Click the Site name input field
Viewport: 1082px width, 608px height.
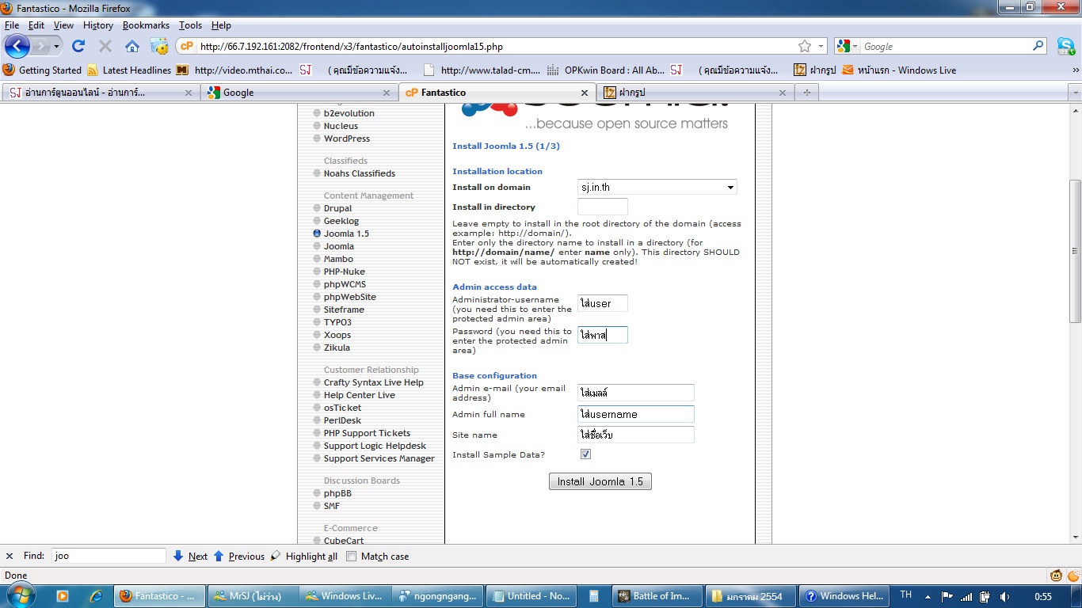pos(636,435)
